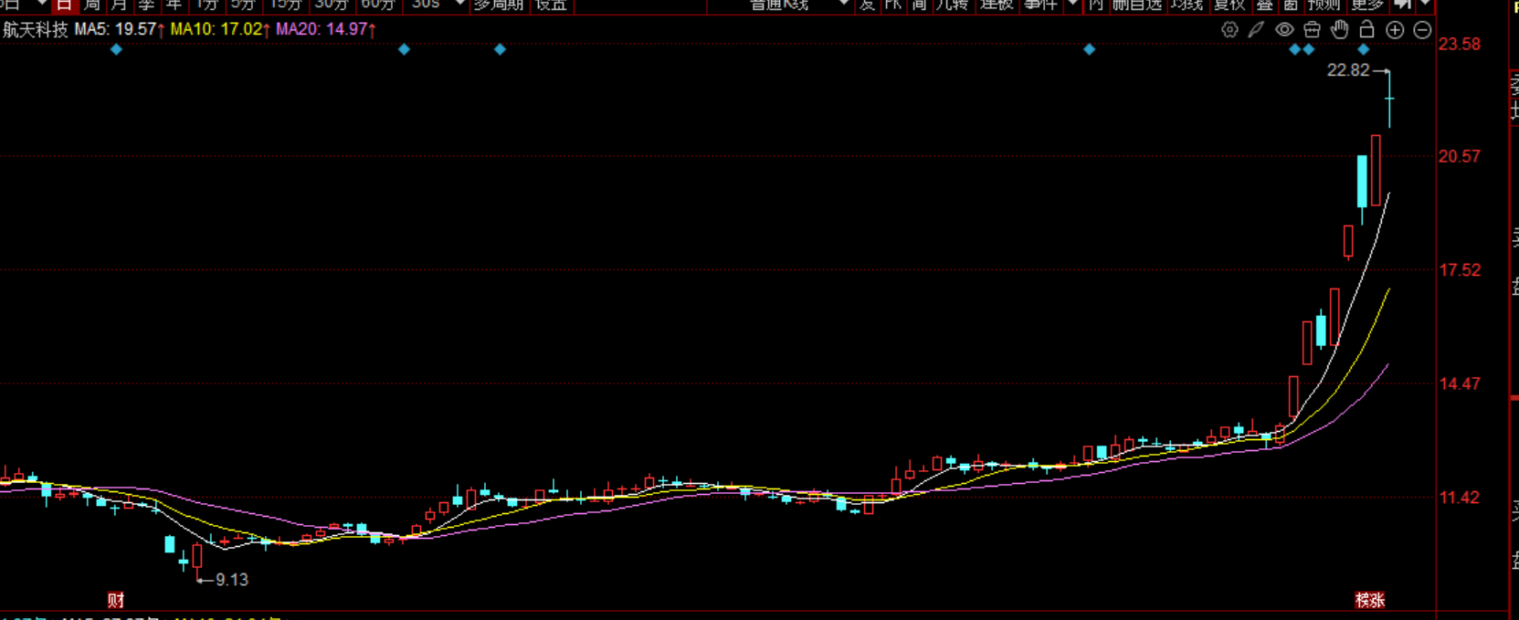Toggle the 均线 moving average button
This screenshot has height=620, width=1519.
pyautogui.click(x=1187, y=5)
